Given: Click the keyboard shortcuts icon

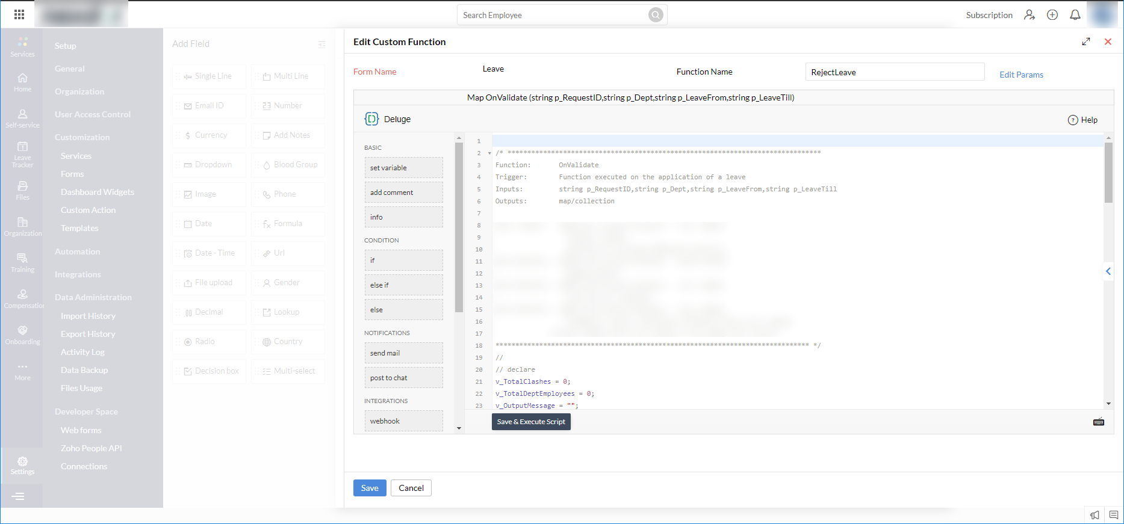Looking at the screenshot, I should [1098, 422].
